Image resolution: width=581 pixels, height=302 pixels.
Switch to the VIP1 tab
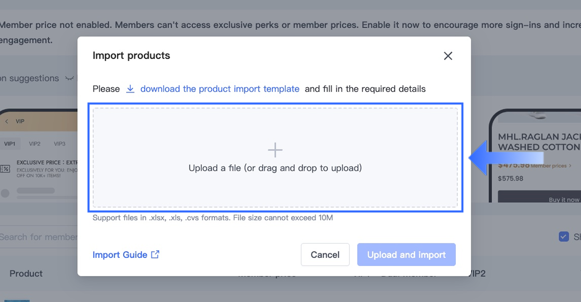coord(10,144)
